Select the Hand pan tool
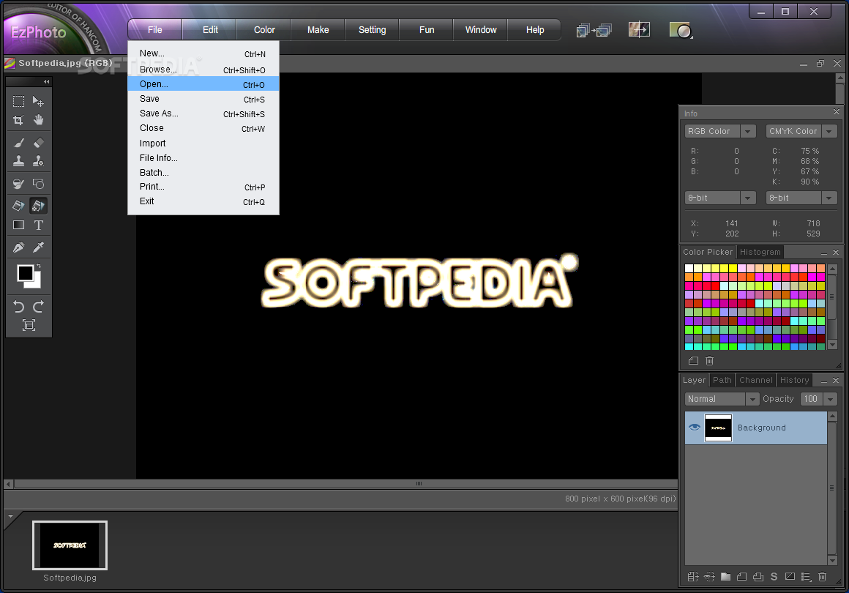This screenshot has width=849, height=593. tap(39, 120)
